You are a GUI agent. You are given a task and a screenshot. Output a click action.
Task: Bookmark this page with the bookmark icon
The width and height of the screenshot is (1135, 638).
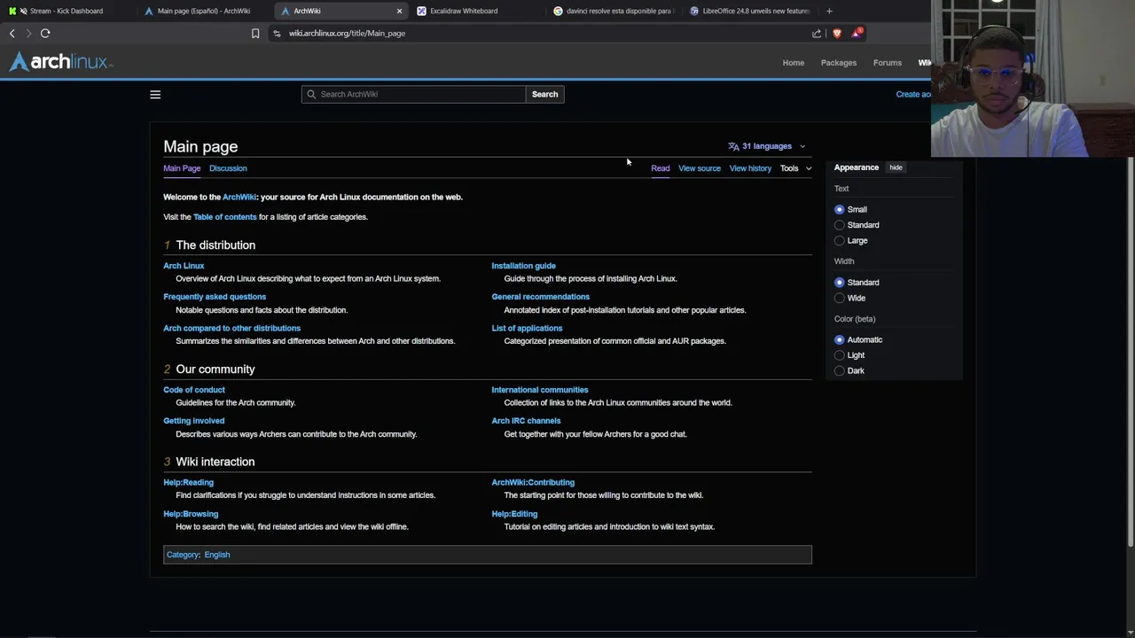(x=255, y=33)
